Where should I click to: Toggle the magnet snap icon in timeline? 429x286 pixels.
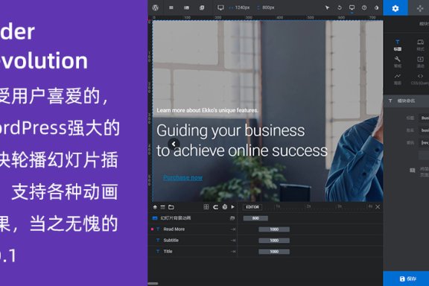coord(215,207)
